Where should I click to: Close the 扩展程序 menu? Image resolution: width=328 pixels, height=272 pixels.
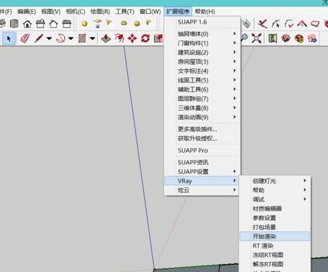click(178, 12)
